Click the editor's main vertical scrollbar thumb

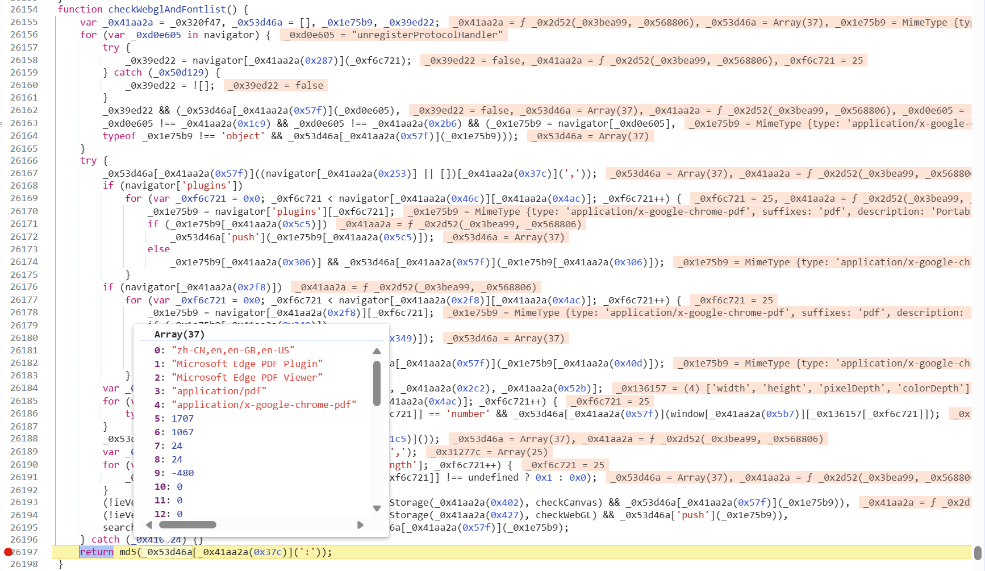click(x=978, y=553)
